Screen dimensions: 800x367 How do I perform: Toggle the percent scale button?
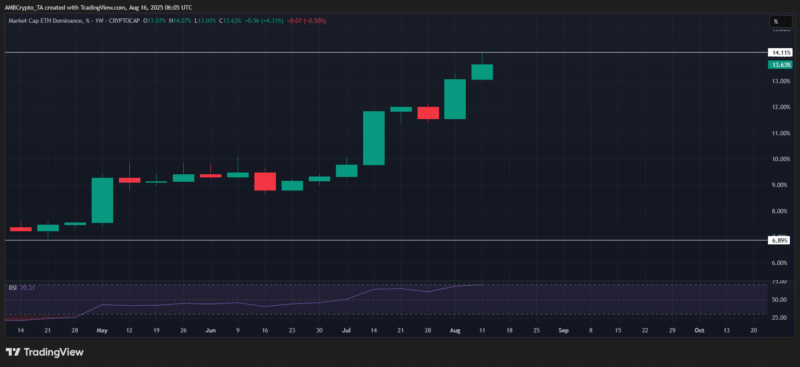pos(781,21)
